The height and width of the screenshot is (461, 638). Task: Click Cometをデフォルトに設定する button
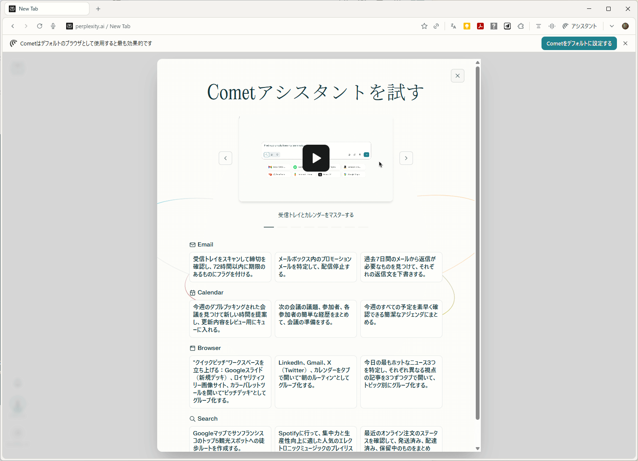(579, 43)
